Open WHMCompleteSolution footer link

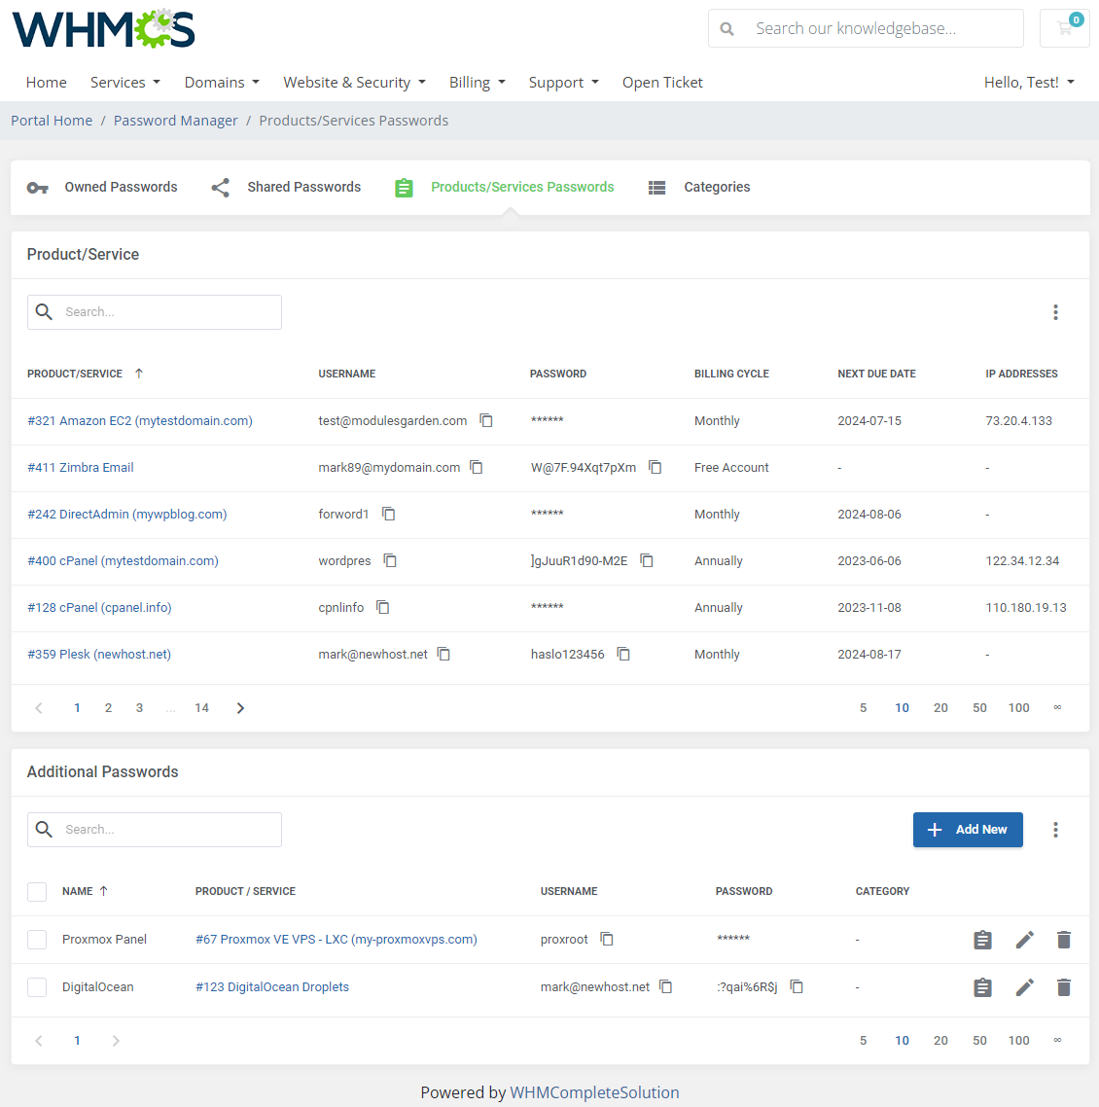point(594,1092)
